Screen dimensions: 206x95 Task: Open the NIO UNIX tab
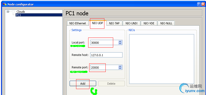(131, 23)
